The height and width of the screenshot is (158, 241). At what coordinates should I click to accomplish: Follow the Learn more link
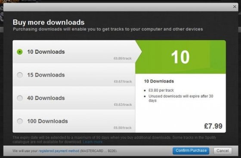tap(93, 142)
